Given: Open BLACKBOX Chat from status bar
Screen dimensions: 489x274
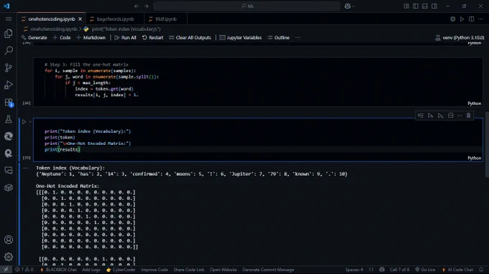Looking at the screenshot, I should click(x=58, y=270).
